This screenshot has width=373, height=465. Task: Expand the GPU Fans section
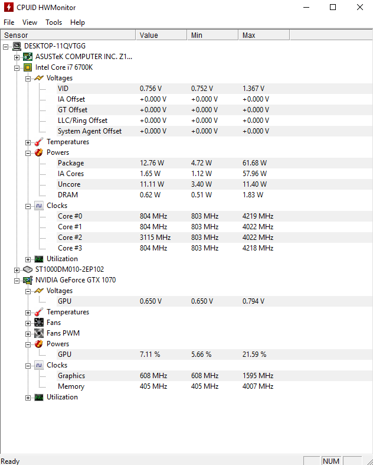click(28, 323)
